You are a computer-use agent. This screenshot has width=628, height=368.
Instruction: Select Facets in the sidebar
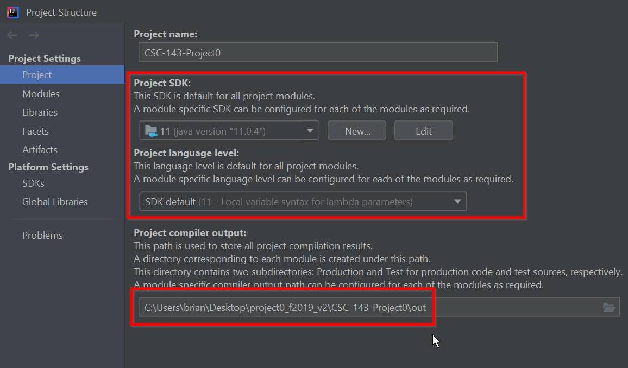(x=35, y=131)
